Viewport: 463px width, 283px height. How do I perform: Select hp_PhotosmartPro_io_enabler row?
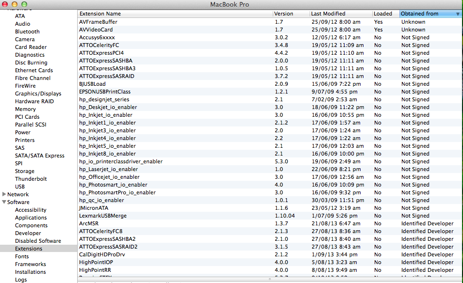(x=270, y=192)
